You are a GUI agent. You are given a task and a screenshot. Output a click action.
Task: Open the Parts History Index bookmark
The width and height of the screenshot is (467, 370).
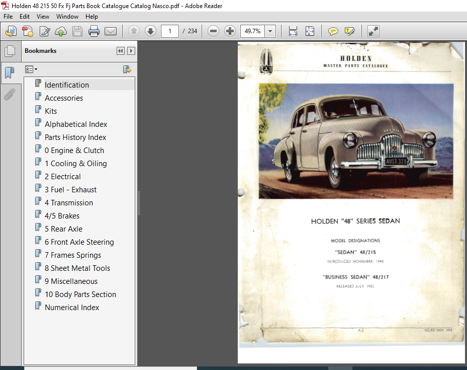(x=75, y=137)
